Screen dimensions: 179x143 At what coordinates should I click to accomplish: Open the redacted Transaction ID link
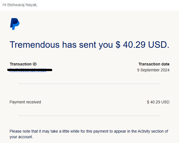28,70
